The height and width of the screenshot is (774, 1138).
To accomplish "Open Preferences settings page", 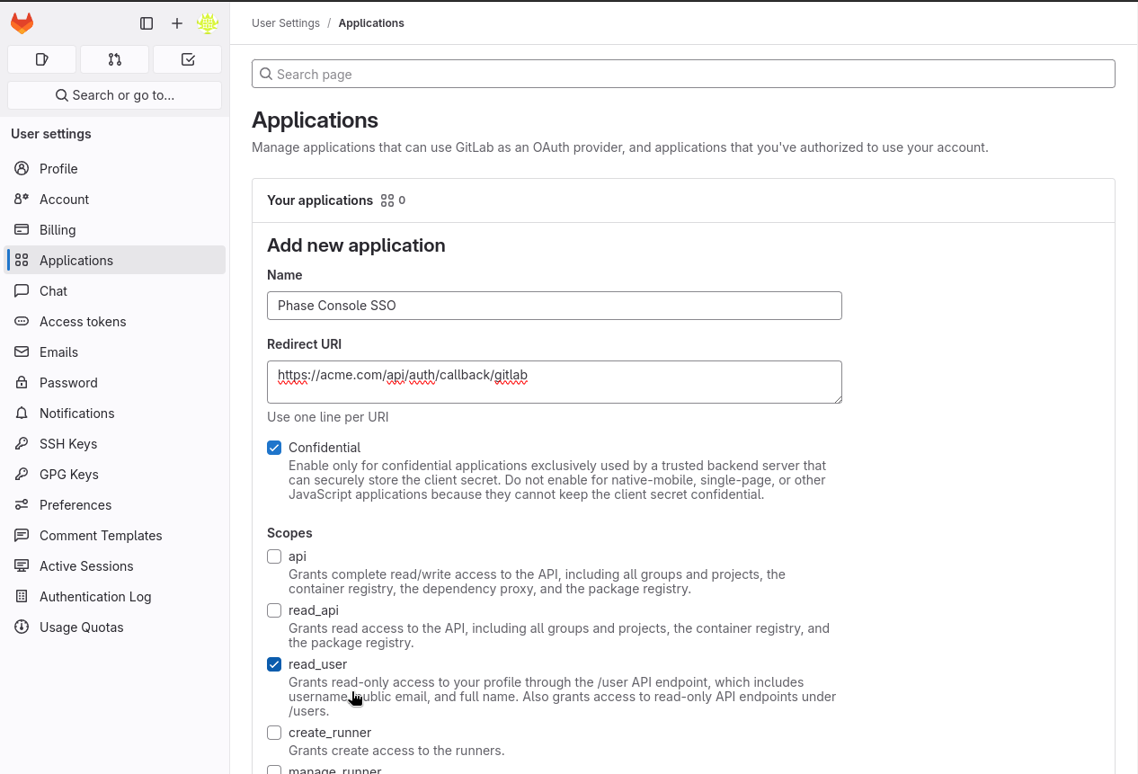I will (x=115, y=504).
